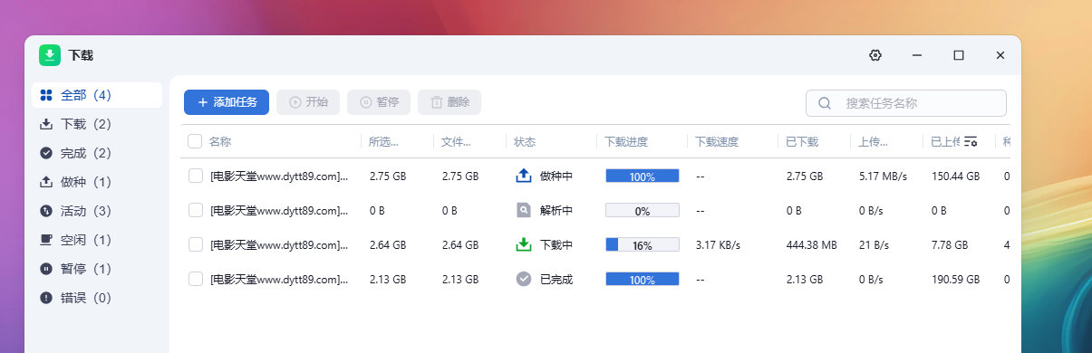The height and width of the screenshot is (353, 1092).
Task: Check the 16% downloading task checkbox
Action: point(195,244)
